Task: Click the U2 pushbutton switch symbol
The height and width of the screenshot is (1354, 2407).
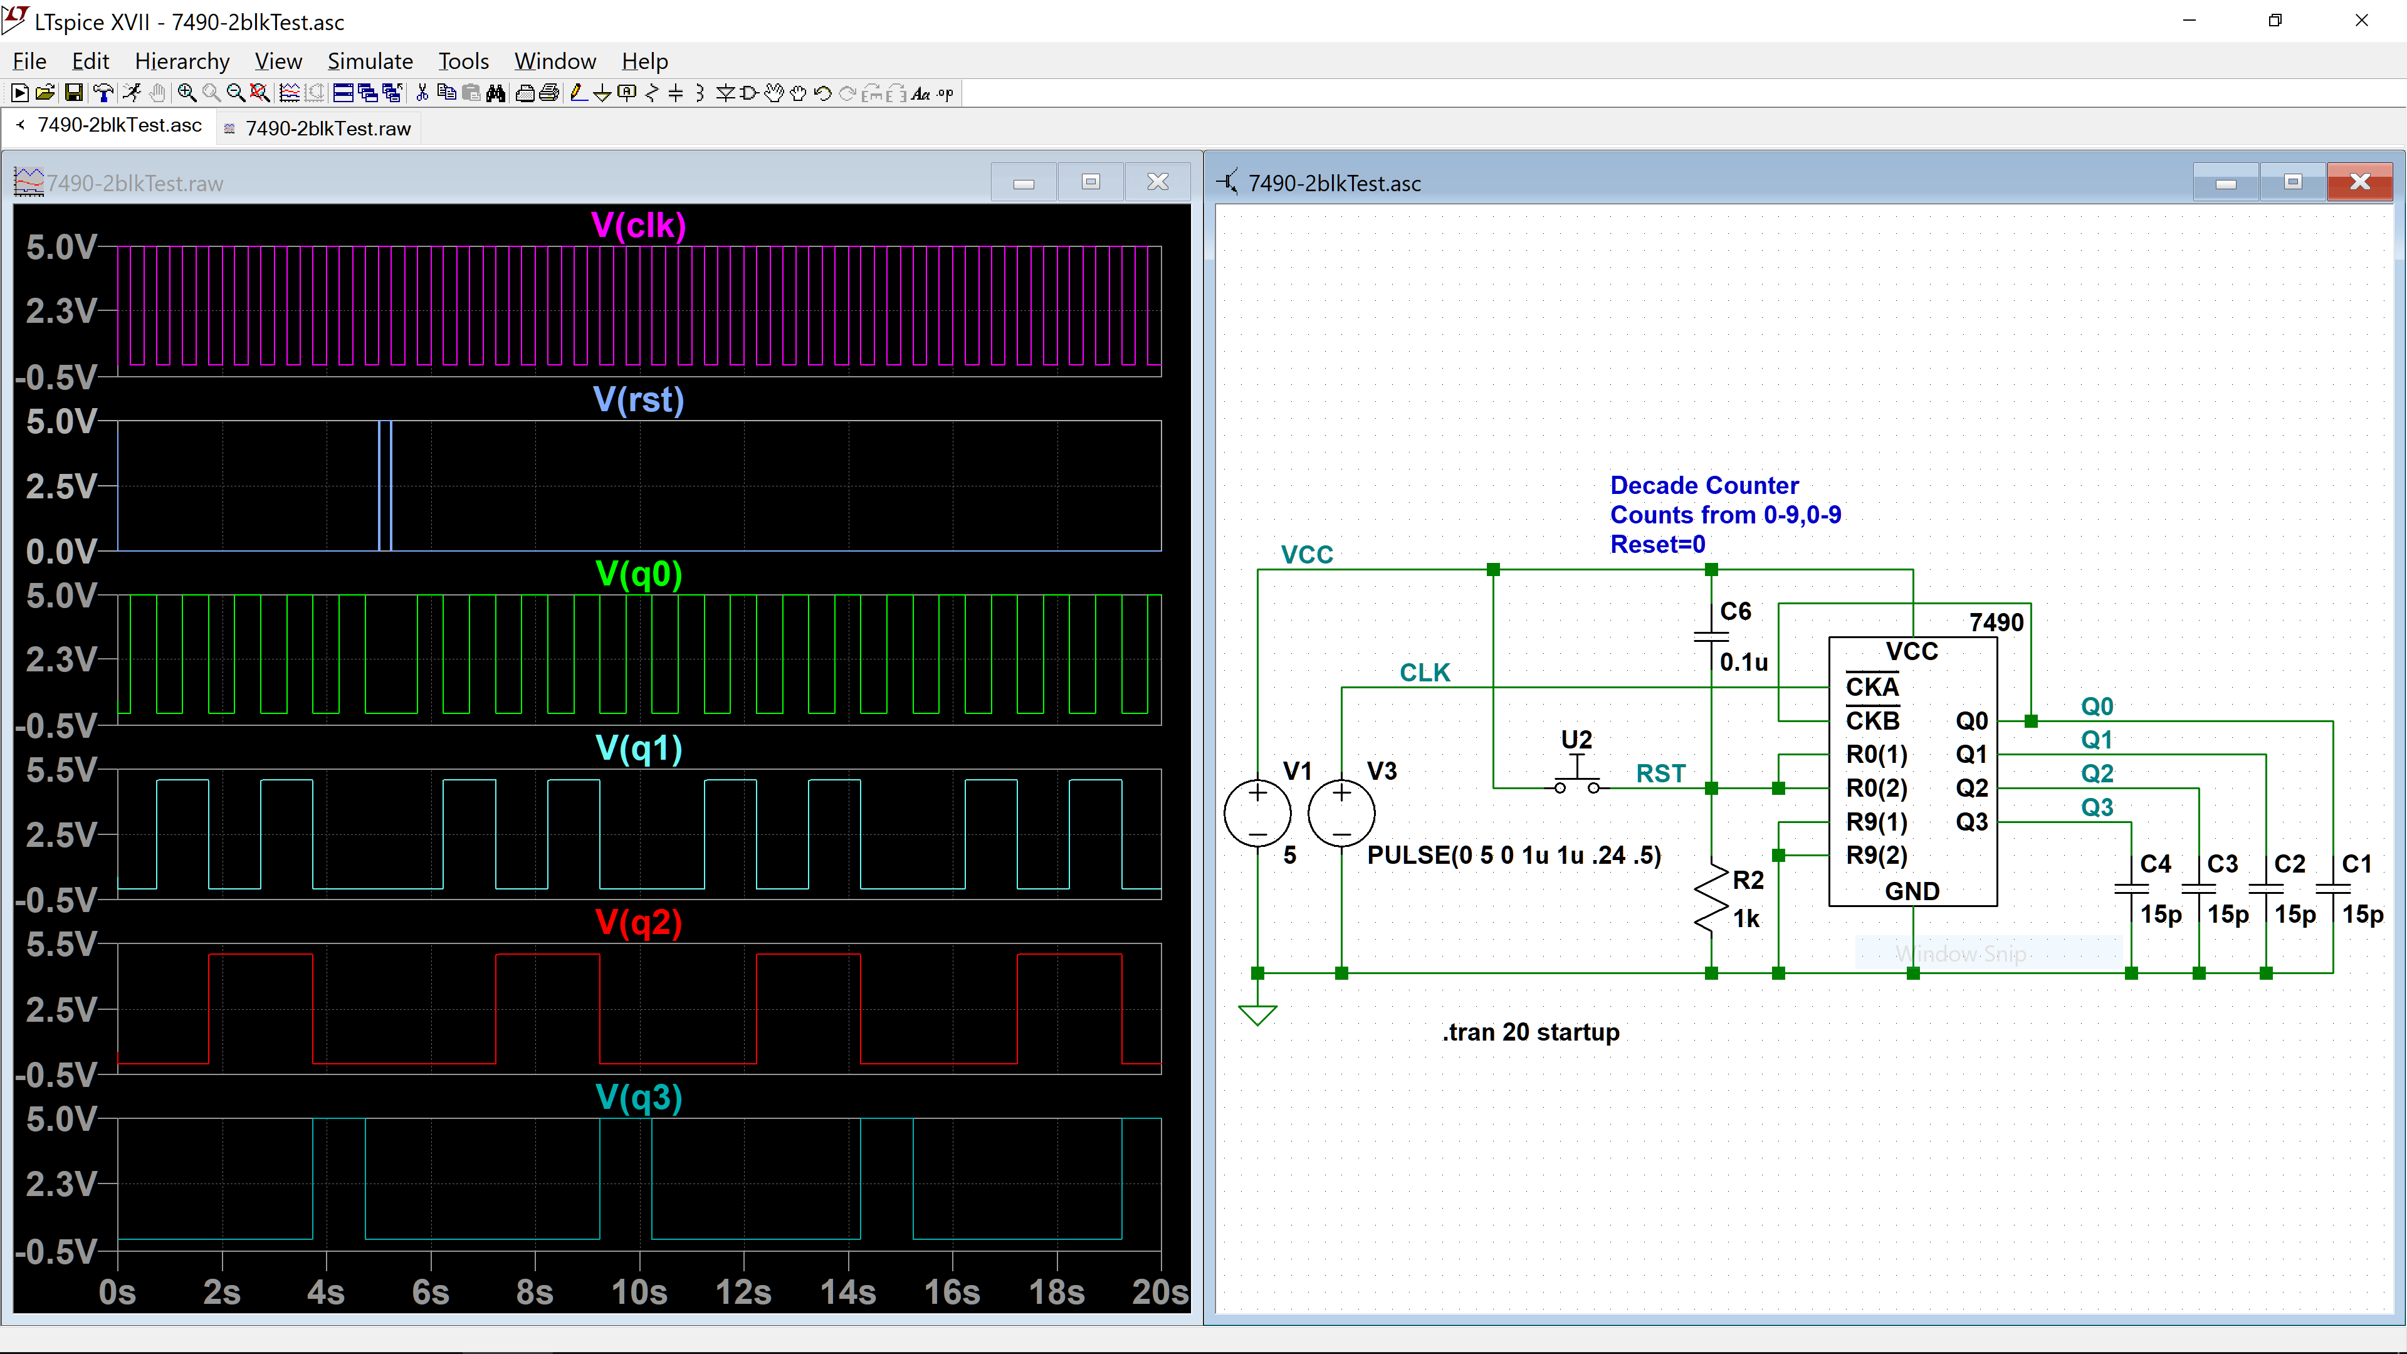Action: [1576, 775]
